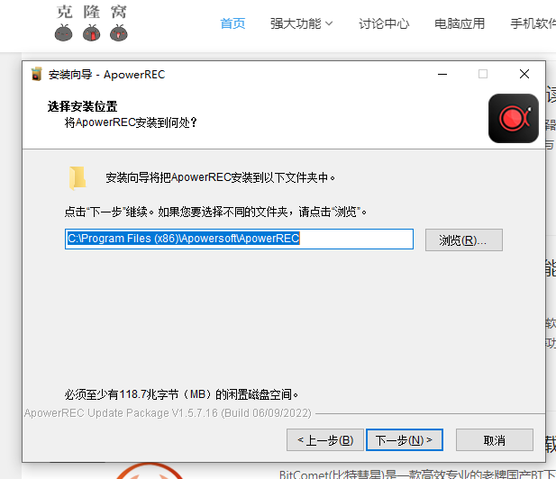Click the 安装向导 - ApowerREC title text
Viewport: 556px width, 479px height.
[x=106, y=75]
